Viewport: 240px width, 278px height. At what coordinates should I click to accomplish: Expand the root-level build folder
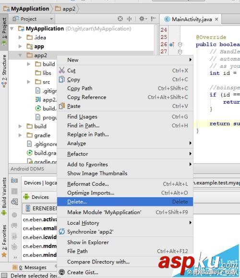20,126
